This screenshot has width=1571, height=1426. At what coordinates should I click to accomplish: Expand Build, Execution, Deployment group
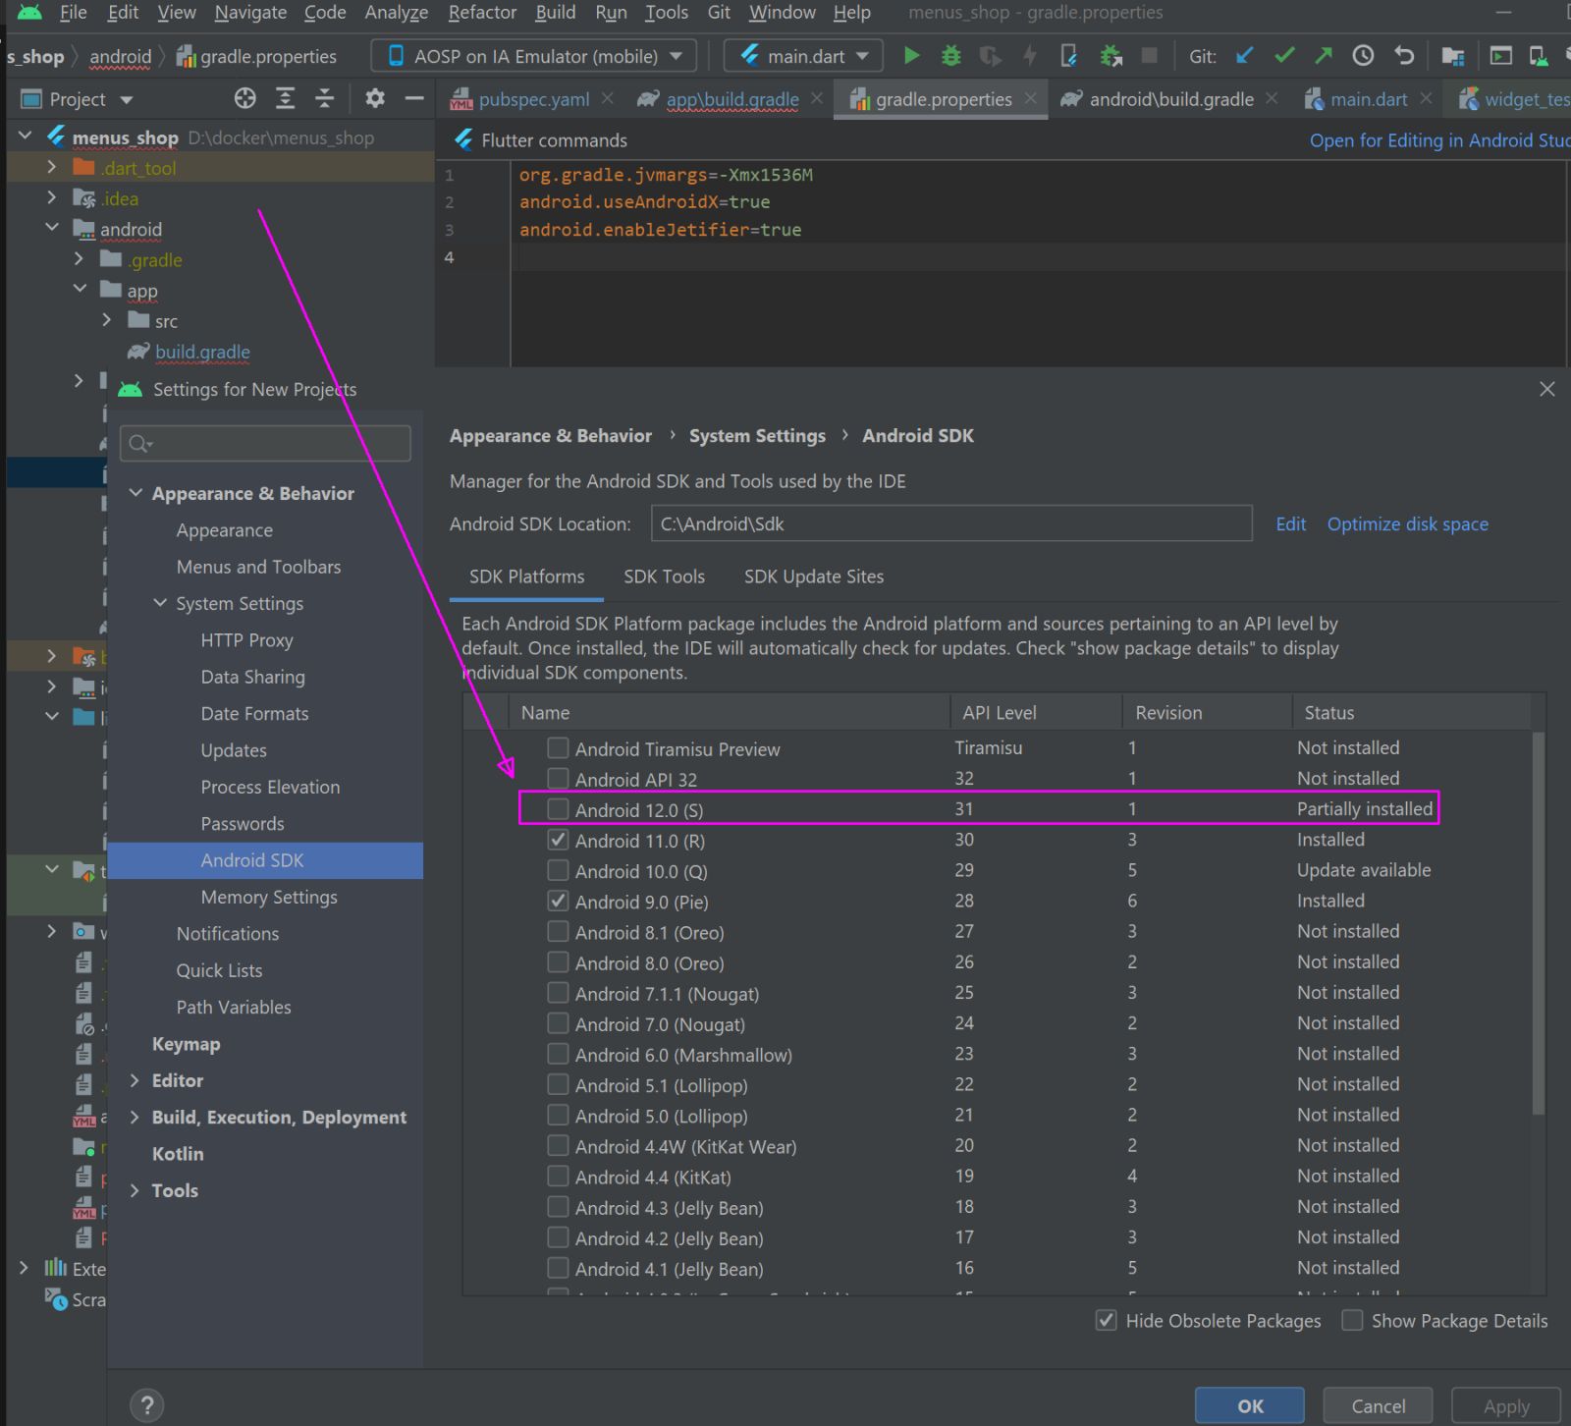pyautogui.click(x=135, y=1117)
